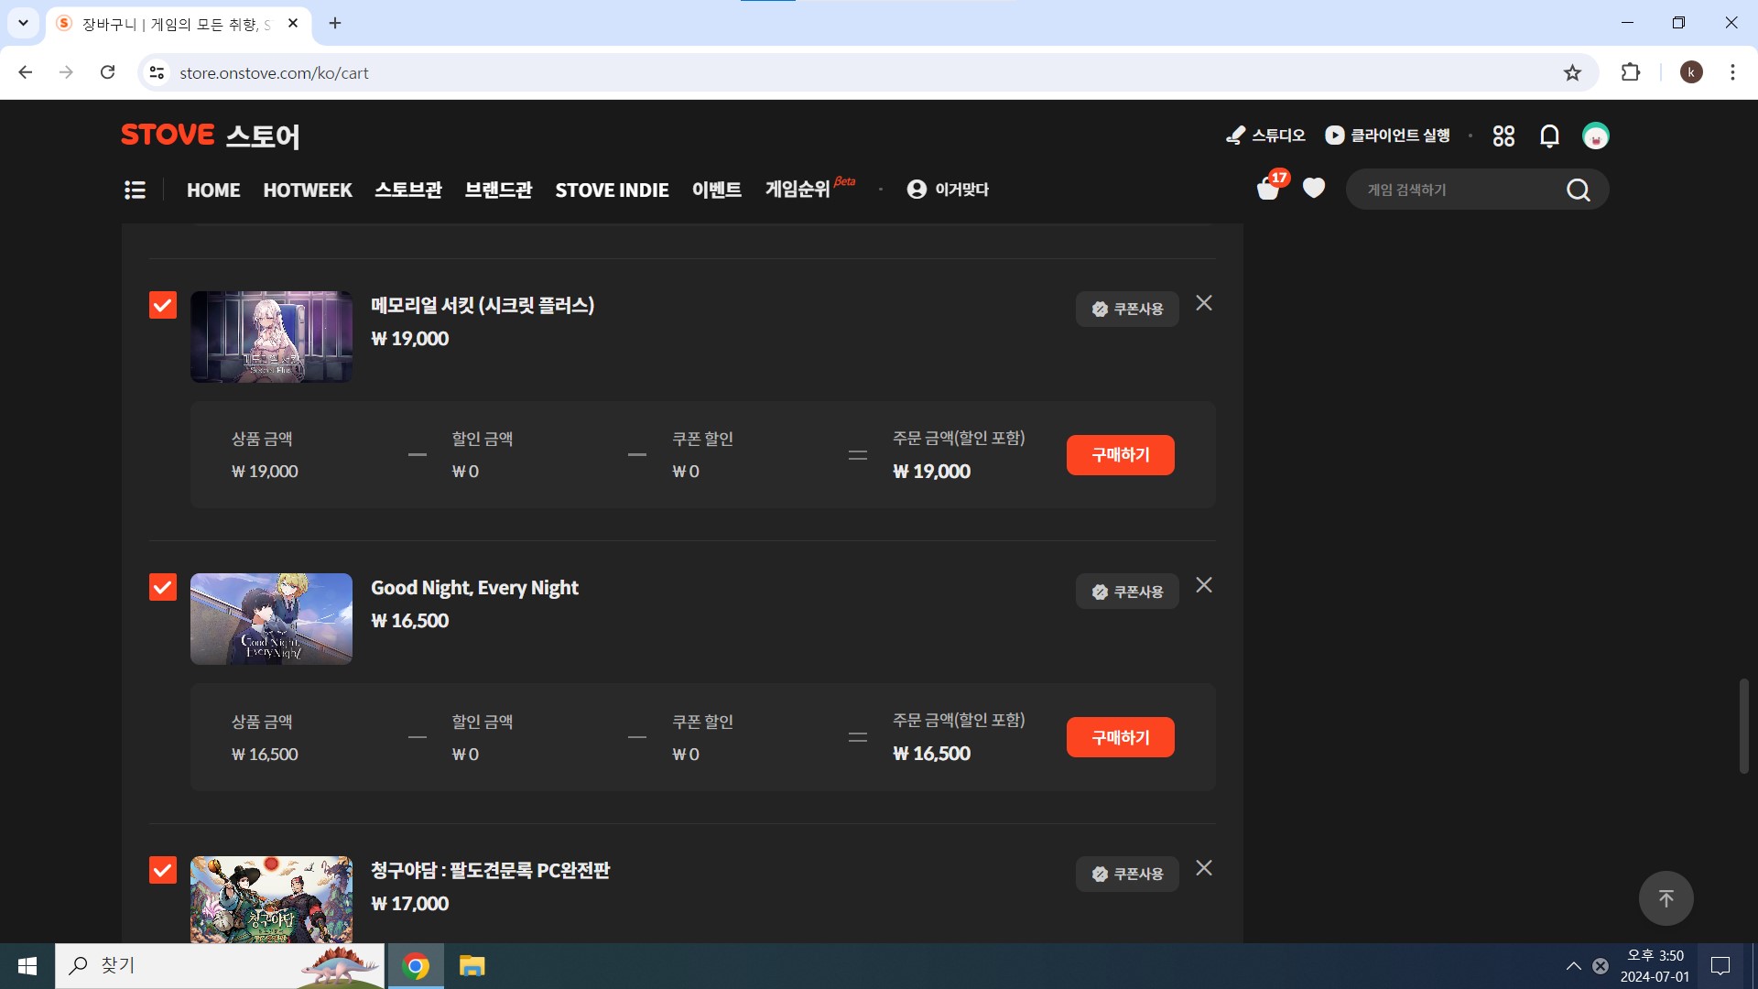The width and height of the screenshot is (1758, 989).
Task: Open a new browser tab
Action: click(x=335, y=23)
